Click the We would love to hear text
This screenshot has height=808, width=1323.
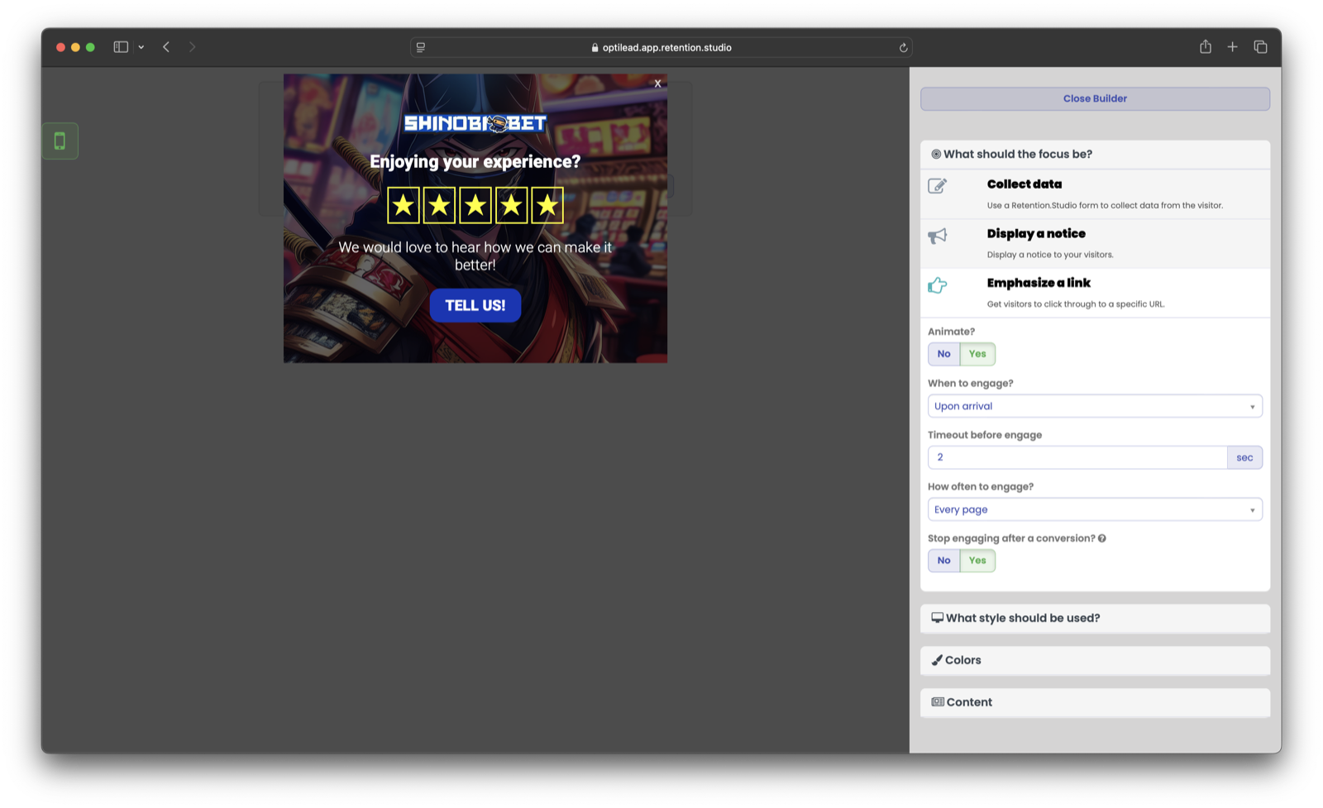(475, 256)
